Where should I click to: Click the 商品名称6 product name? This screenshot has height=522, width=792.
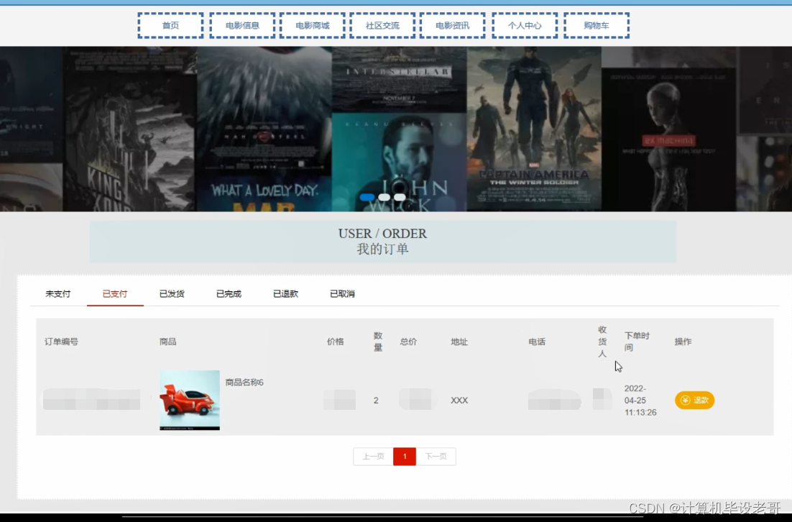244,383
